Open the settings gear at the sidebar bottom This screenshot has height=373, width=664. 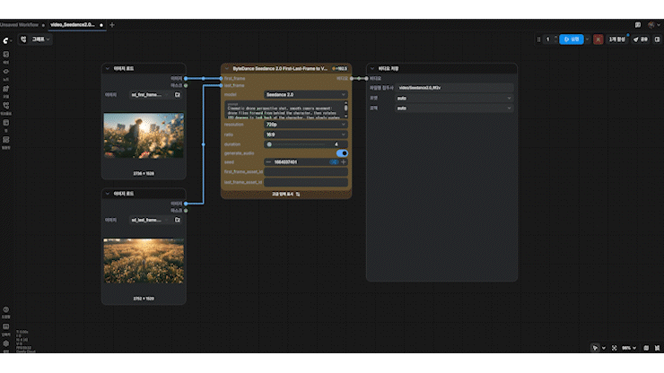tap(6, 343)
